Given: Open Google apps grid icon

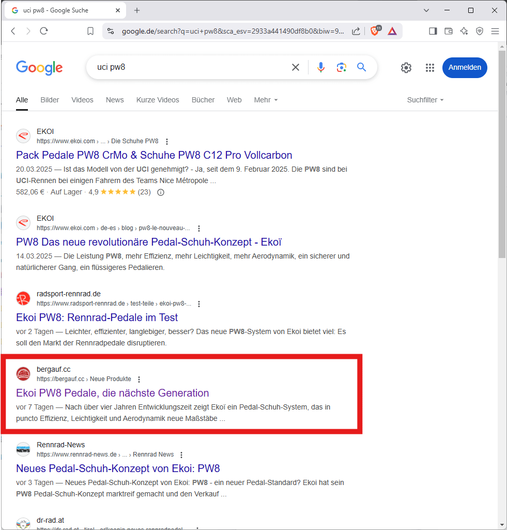Looking at the screenshot, I should click(x=429, y=68).
